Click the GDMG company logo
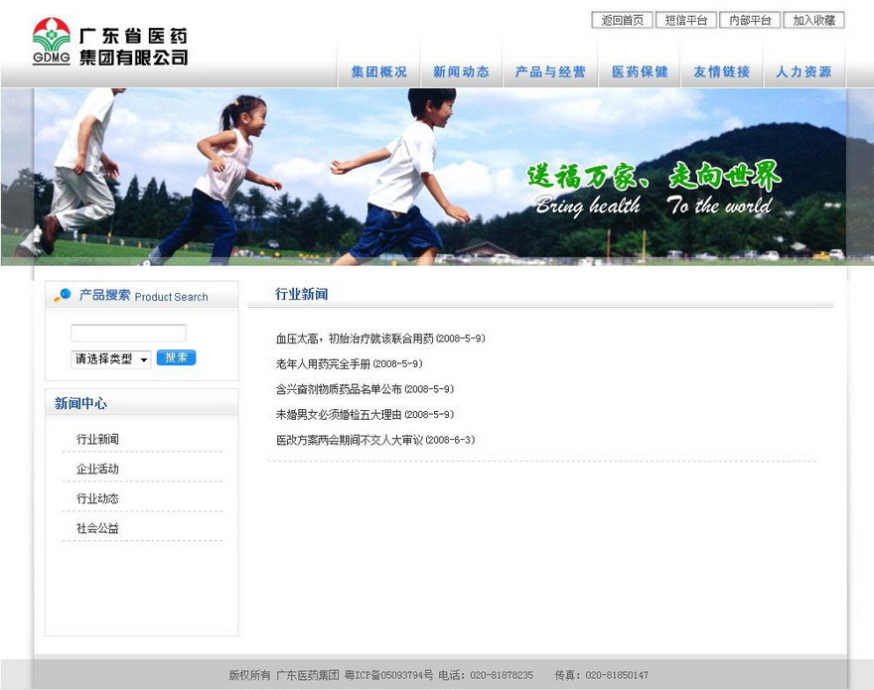This screenshot has width=874, height=690. point(52,42)
